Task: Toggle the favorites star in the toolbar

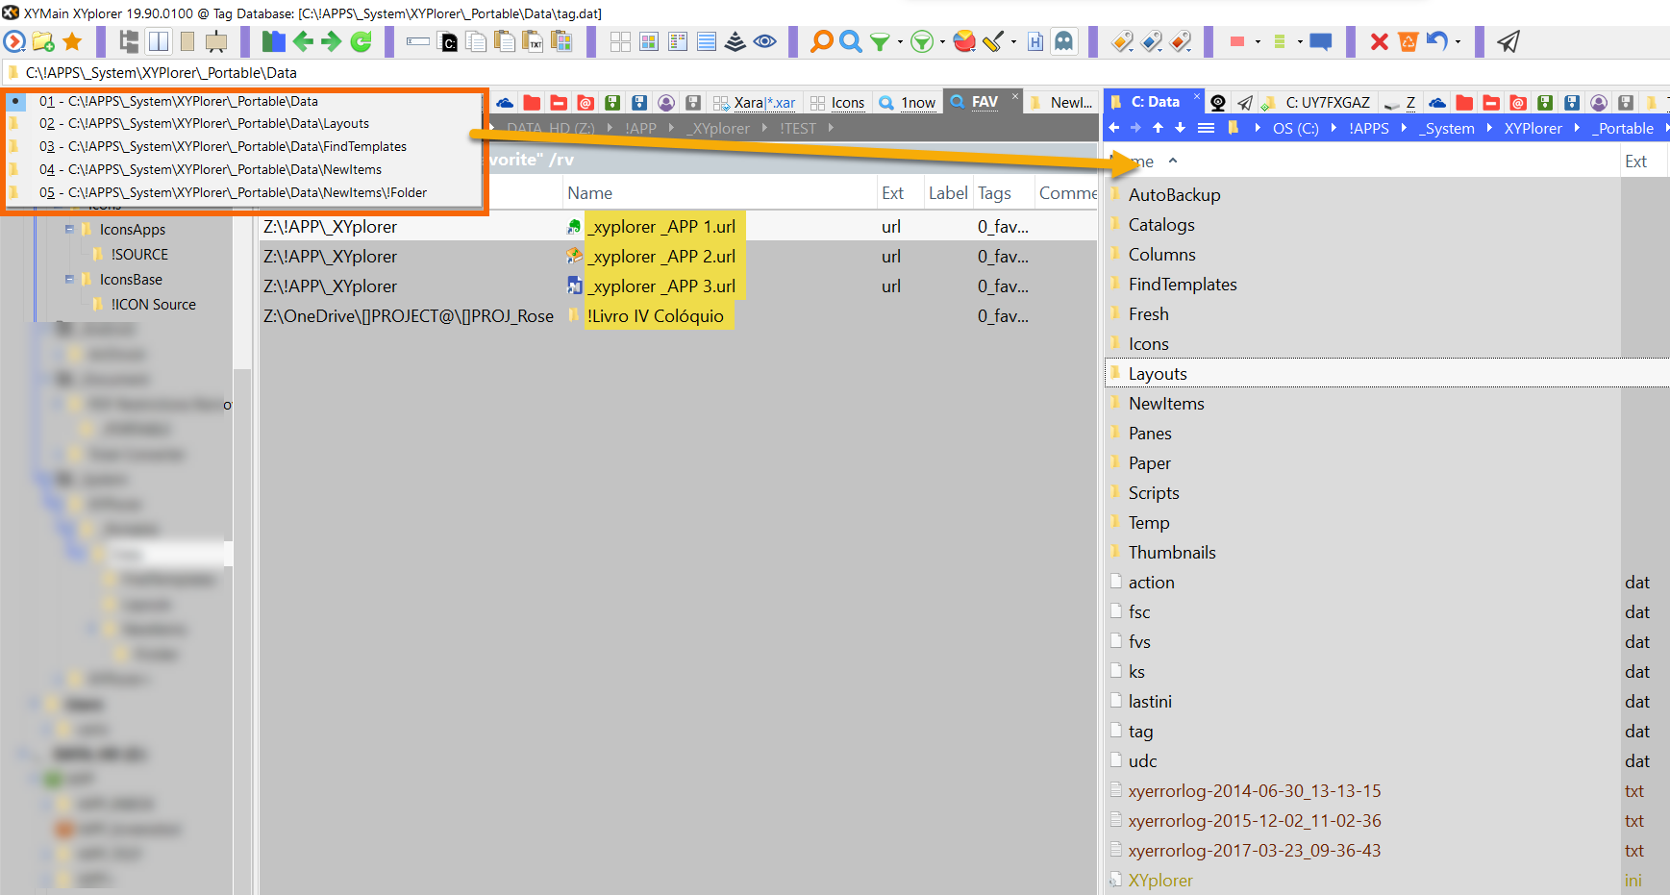Action: 72,41
